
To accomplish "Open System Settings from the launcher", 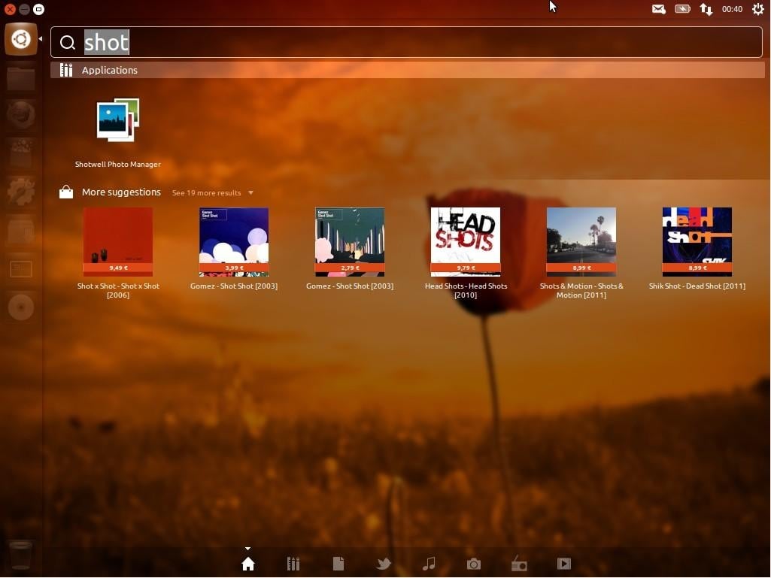I will pyautogui.click(x=20, y=192).
